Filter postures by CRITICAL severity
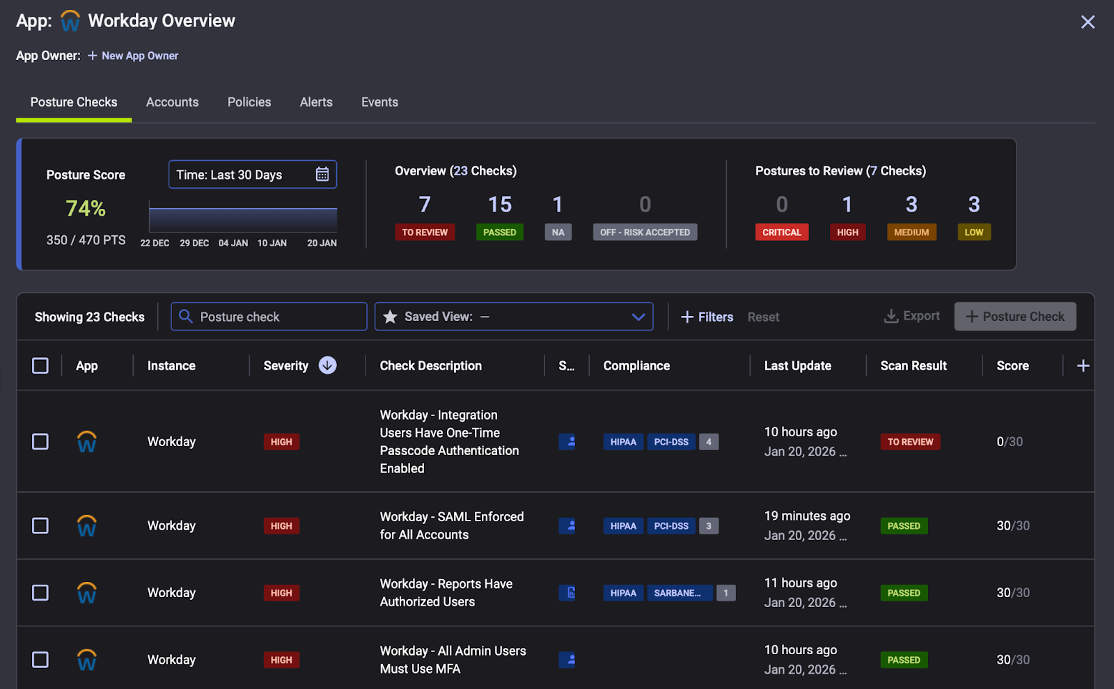The height and width of the screenshot is (689, 1114). [x=782, y=216]
